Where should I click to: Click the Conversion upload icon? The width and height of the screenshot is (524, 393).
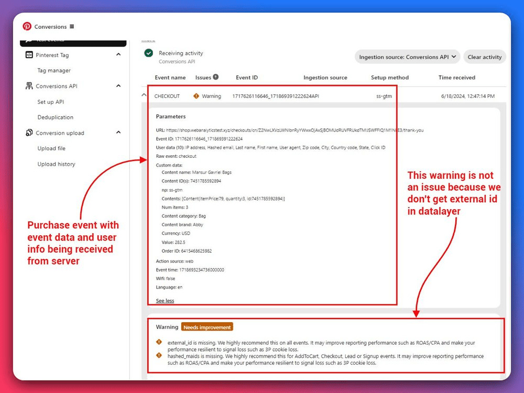click(x=29, y=133)
